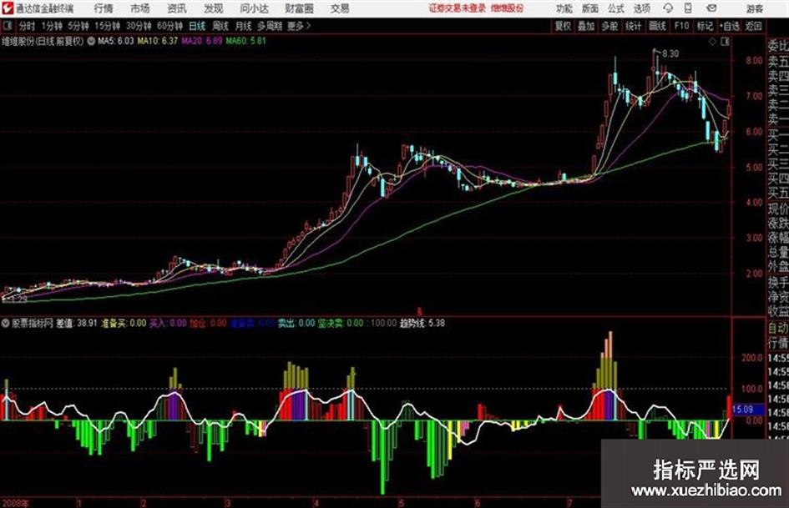Select the 日线 daily period tab

(x=197, y=26)
